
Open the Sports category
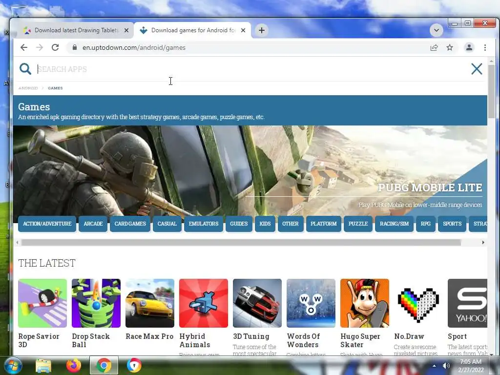click(452, 224)
